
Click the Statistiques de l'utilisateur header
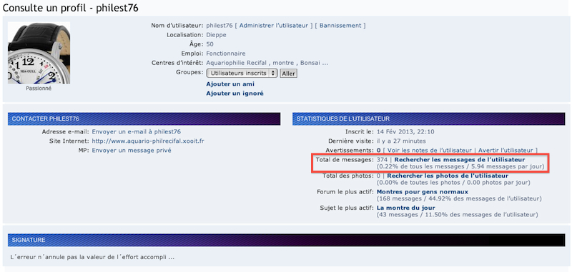click(x=428, y=119)
